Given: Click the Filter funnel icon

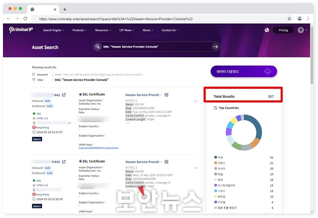Looking at the screenshot, I should click(x=33, y=80).
